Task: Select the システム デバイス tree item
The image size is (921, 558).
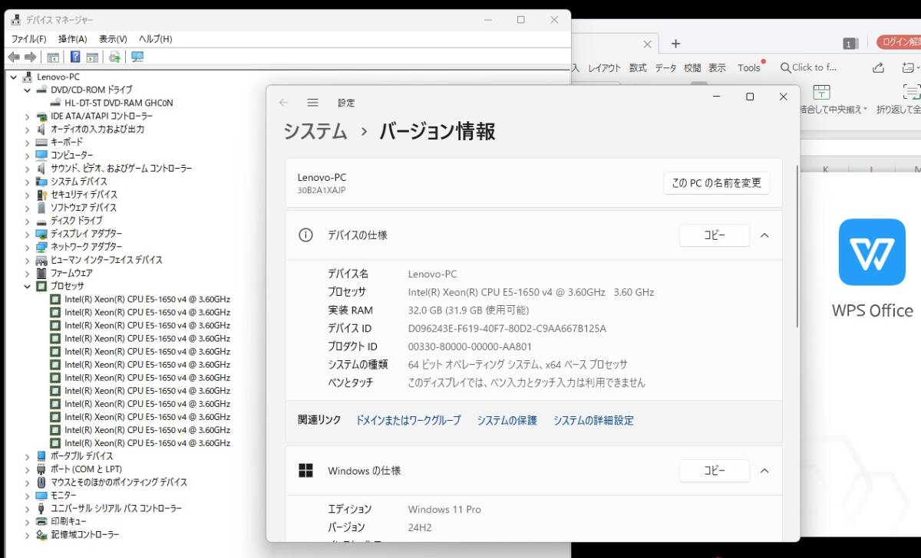Action: [79, 182]
